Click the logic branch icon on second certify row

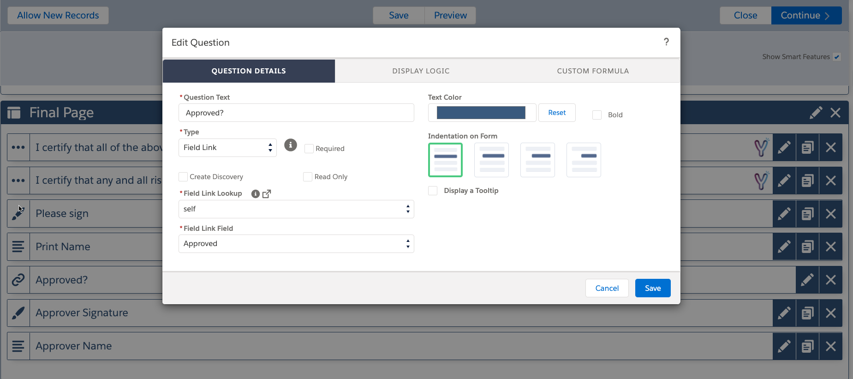coord(762,180)
